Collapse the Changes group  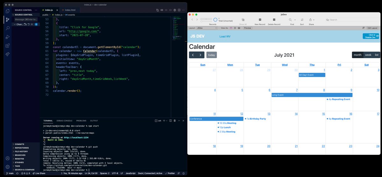tap(14, 24)
